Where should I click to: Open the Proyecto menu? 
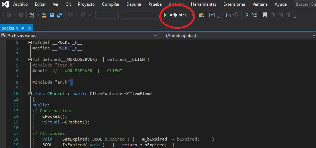click(87, 4)
